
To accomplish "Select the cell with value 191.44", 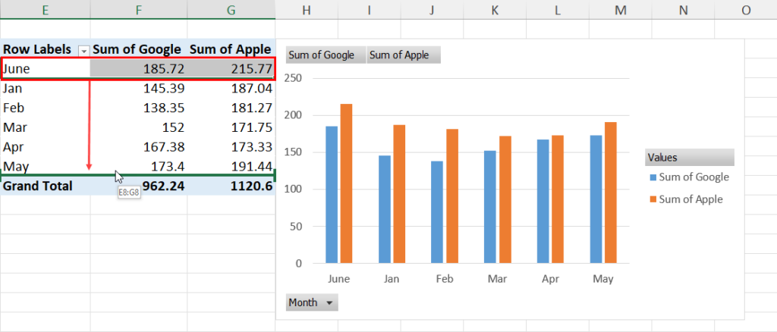I will 231,166.
